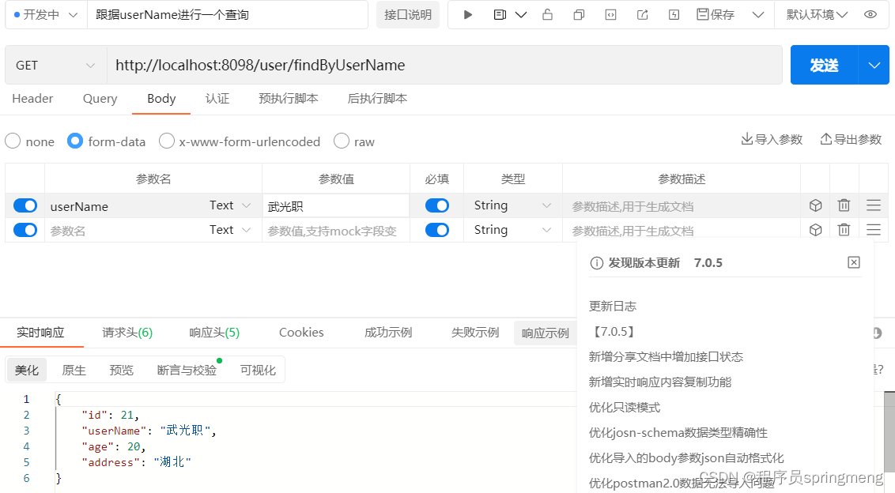Viewport: 895px width, 493px height.
Task: Switch to the Cookies tab
Action: (300, 333)
